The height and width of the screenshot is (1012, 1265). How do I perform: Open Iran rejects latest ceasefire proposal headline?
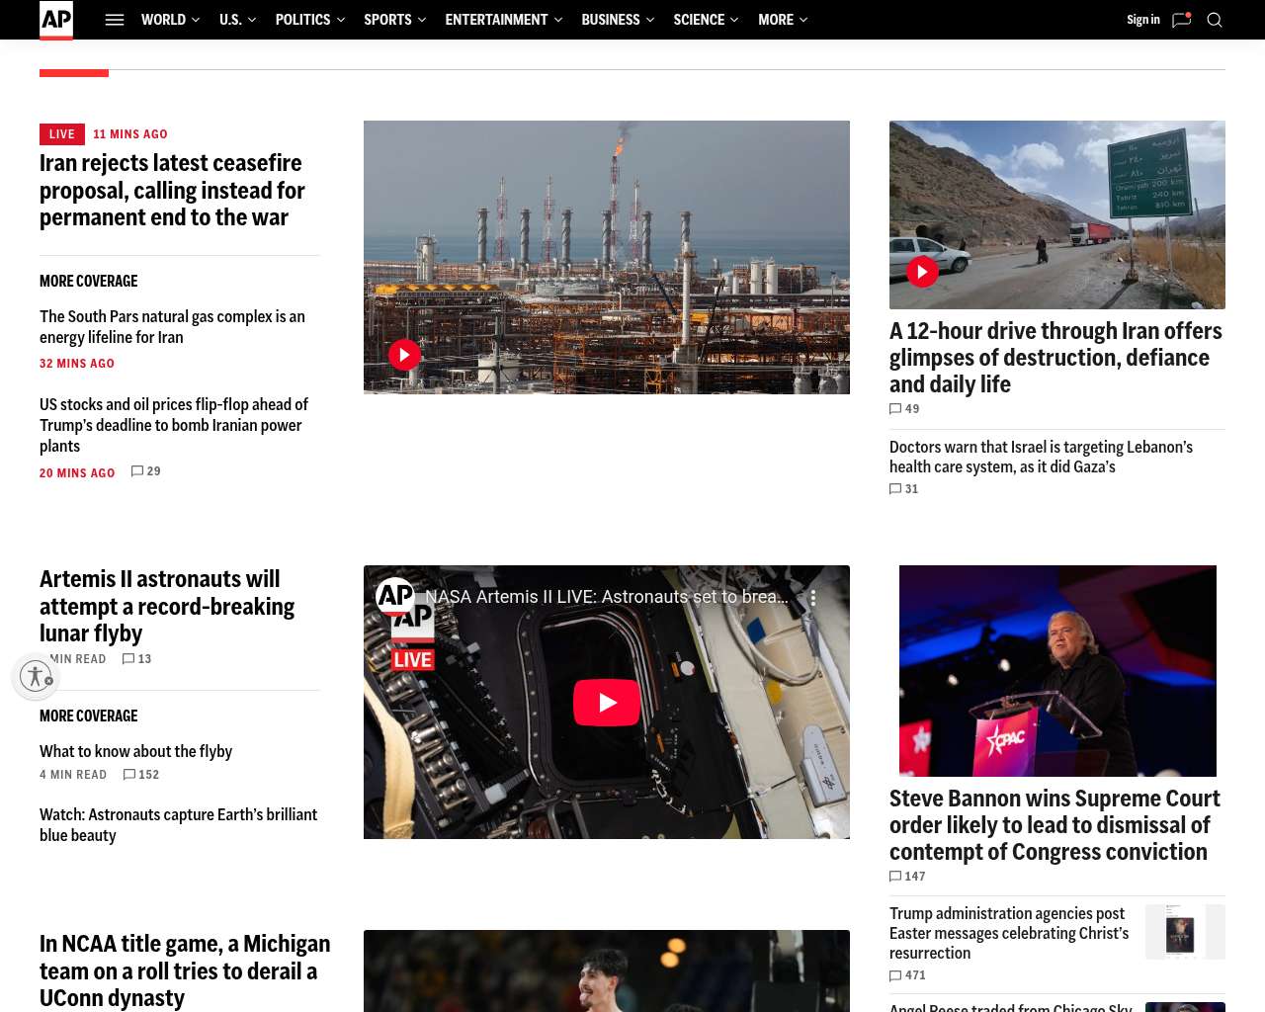click(172, 191)
